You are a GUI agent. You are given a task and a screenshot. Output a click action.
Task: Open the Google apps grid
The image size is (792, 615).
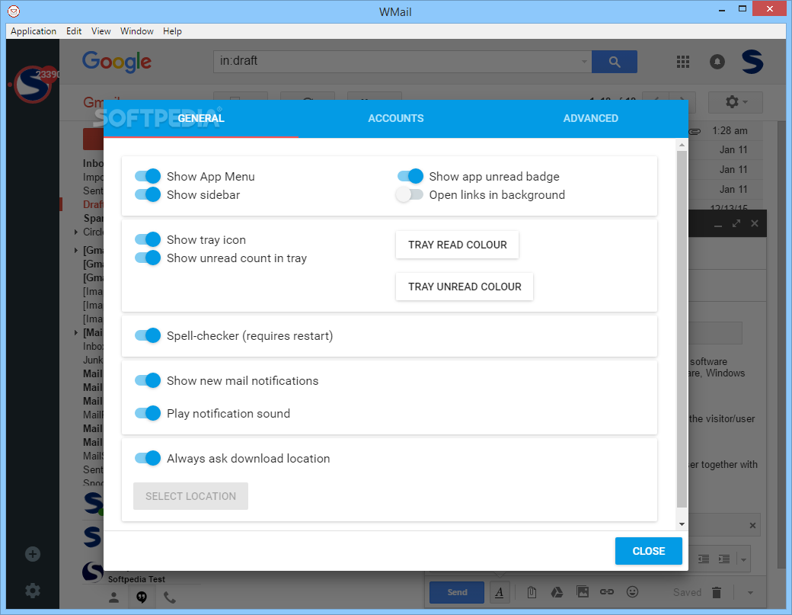click(x=683, y=62)
